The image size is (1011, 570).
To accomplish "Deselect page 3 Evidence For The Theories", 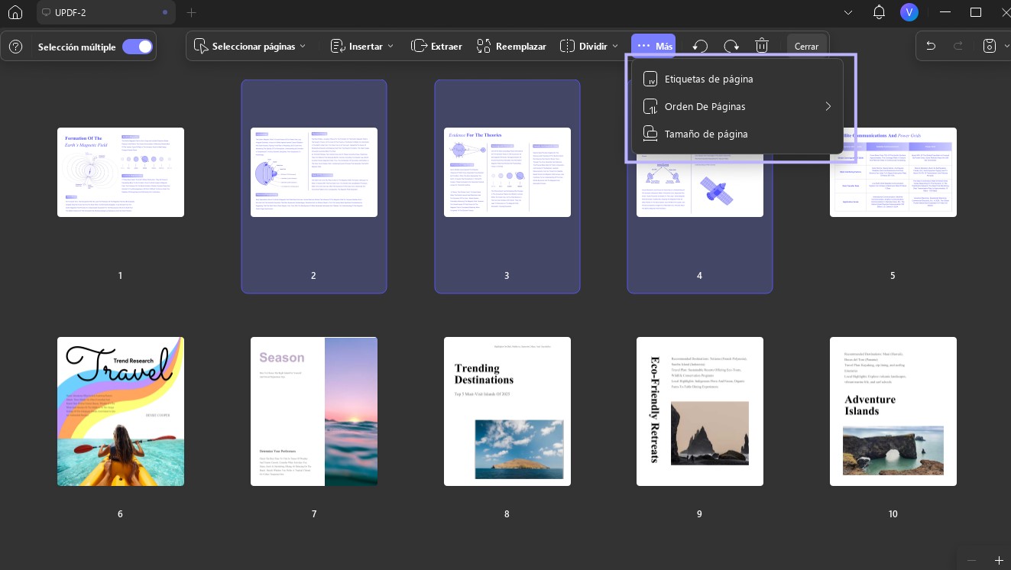I will click(x=507, y=172).
